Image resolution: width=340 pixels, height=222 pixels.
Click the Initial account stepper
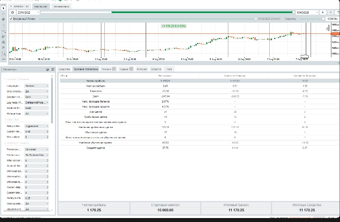pos(47,160)
